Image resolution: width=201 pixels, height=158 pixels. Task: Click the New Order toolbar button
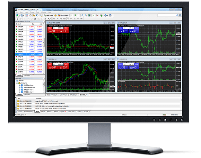pos(49,15)
